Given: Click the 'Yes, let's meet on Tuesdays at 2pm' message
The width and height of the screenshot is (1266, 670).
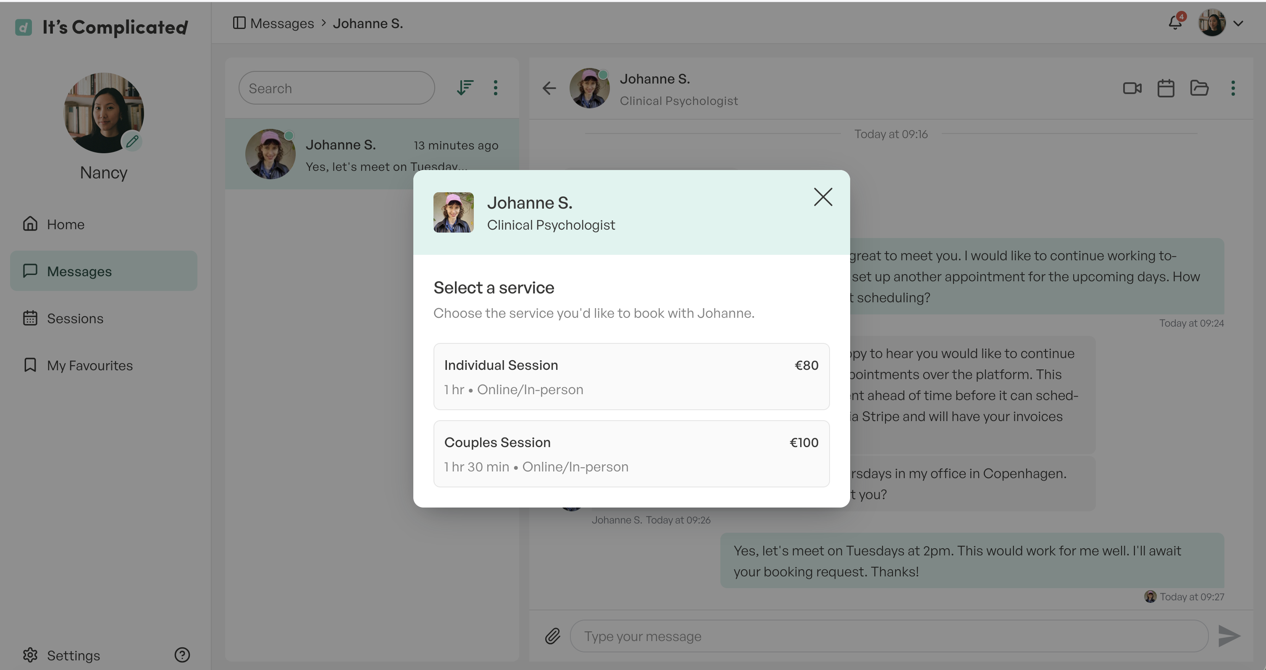Looking at the screenshot, I should click(972, 561).
